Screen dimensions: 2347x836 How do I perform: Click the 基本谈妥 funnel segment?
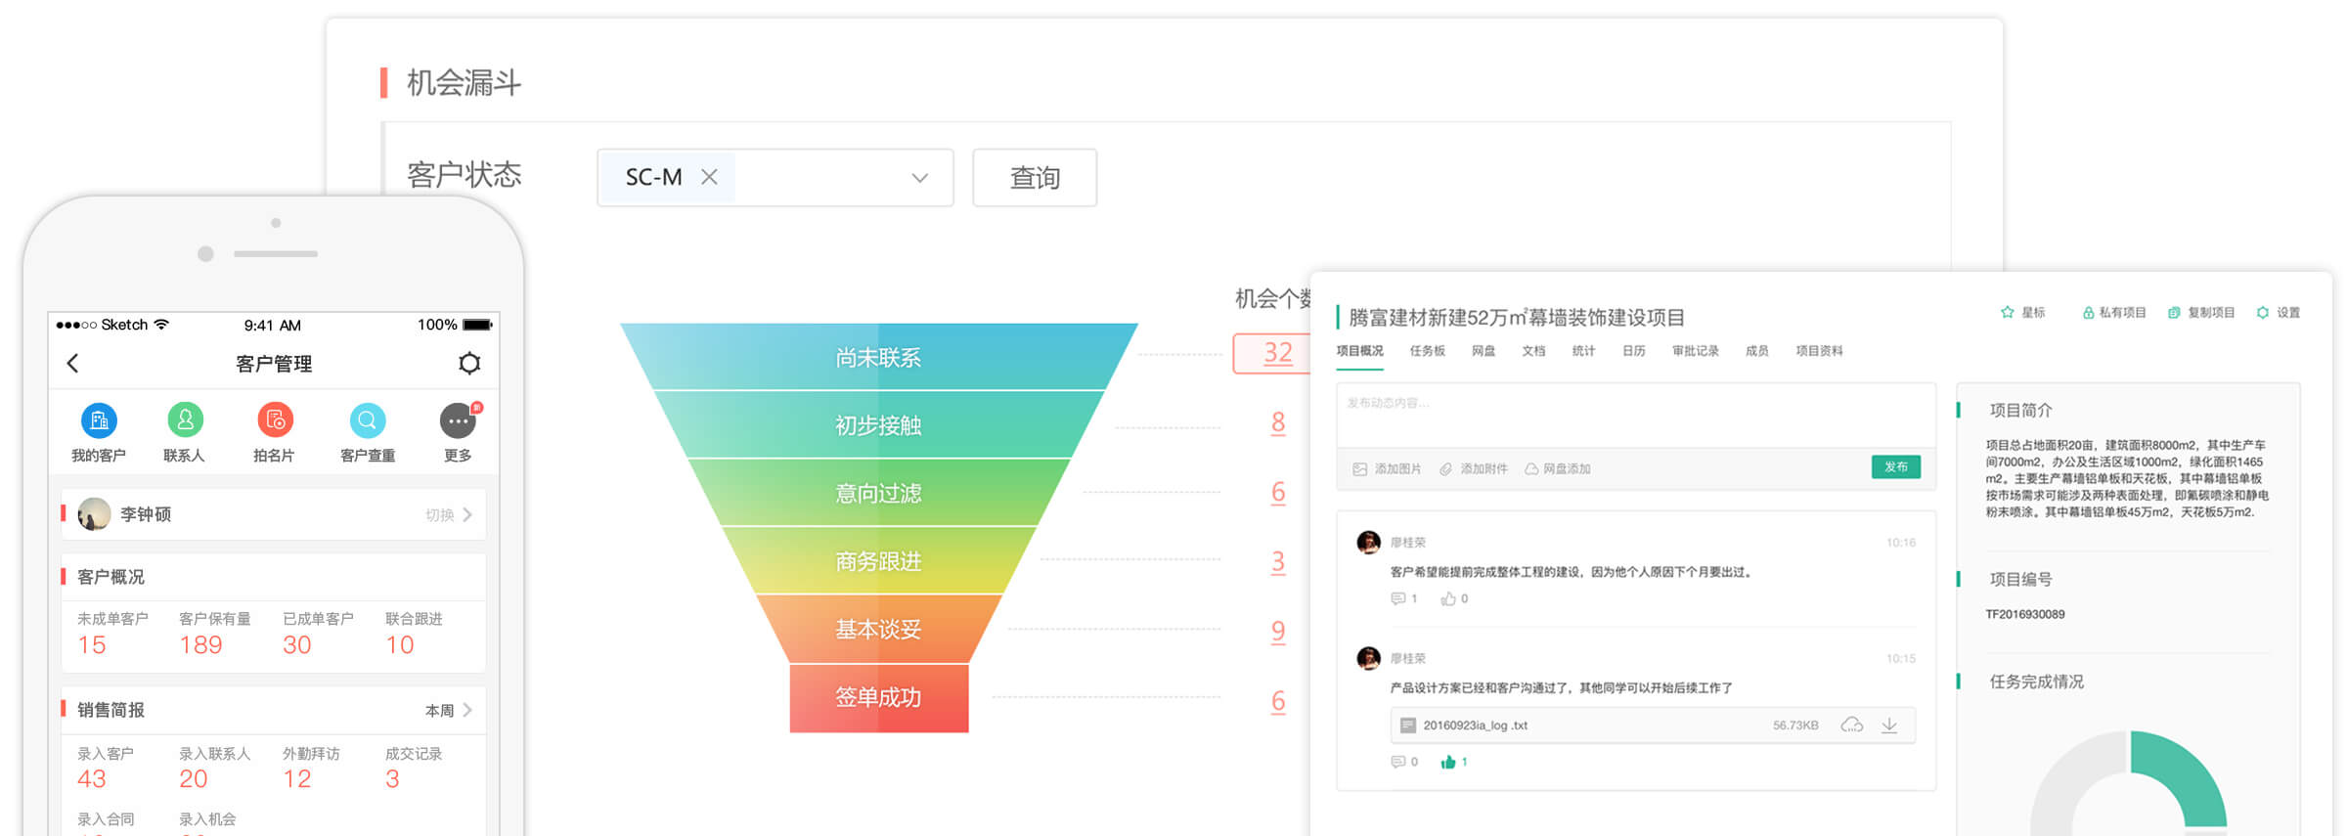click(x=878, y=629)
